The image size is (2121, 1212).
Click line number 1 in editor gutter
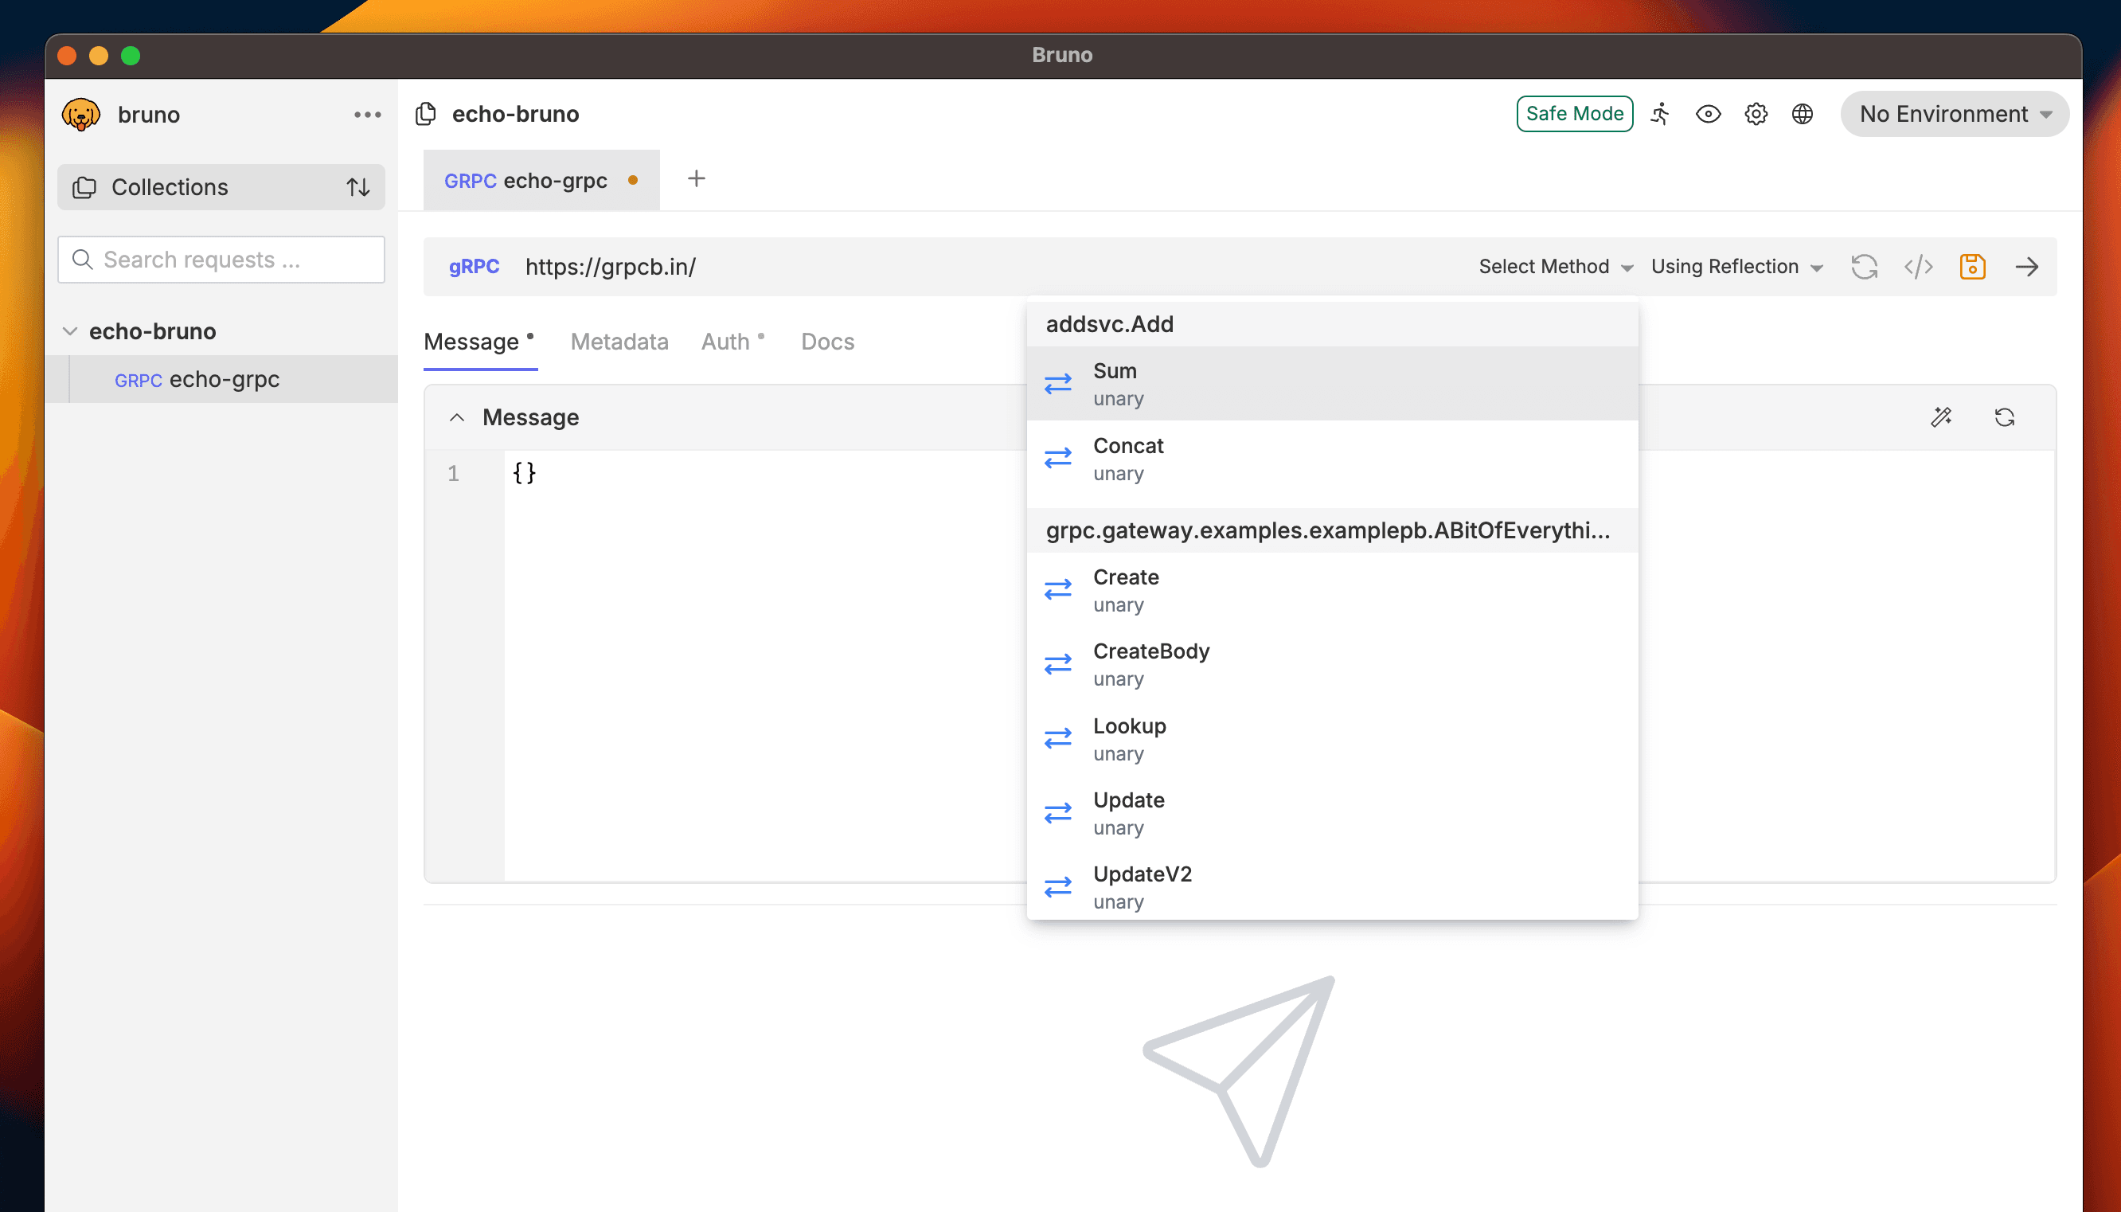tap(454, 474)
